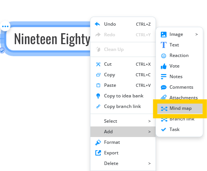Viewport: 207px width, 171px height.
Task: Expand the Select submenu
Action: click(x=123, y=121)
